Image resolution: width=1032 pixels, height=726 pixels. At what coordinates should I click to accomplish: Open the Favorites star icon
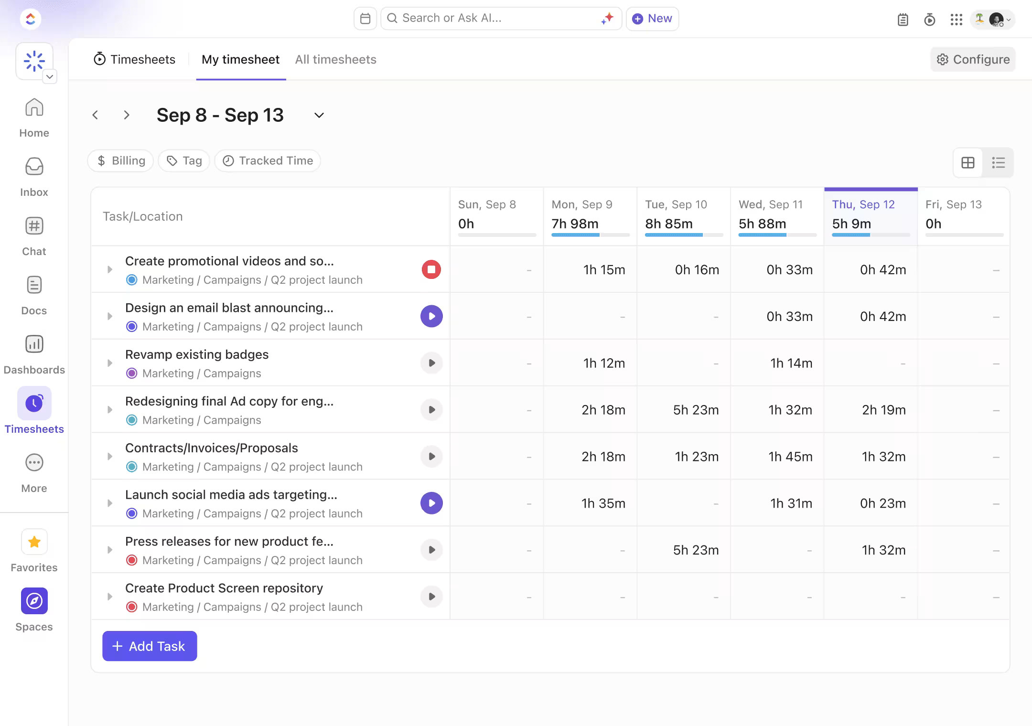[x=34, y=542]
